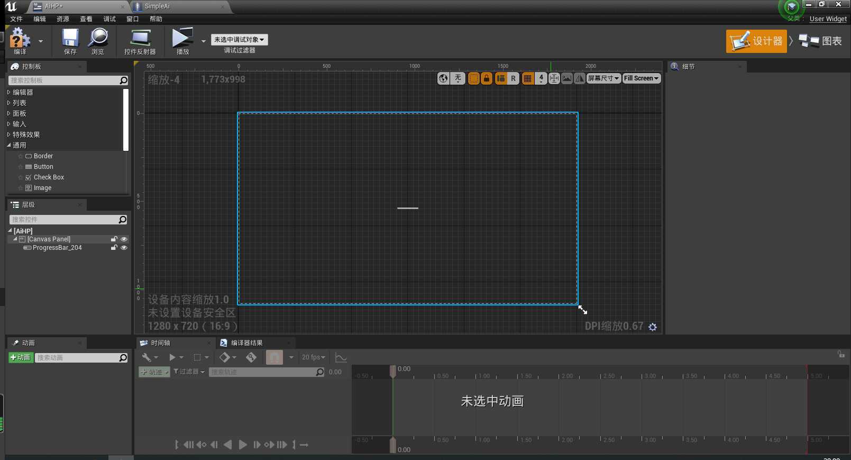Screen dimensions: 851x460
Task: Lock the Canvas Panel in hierarchy
Action: tap(114, 239)
